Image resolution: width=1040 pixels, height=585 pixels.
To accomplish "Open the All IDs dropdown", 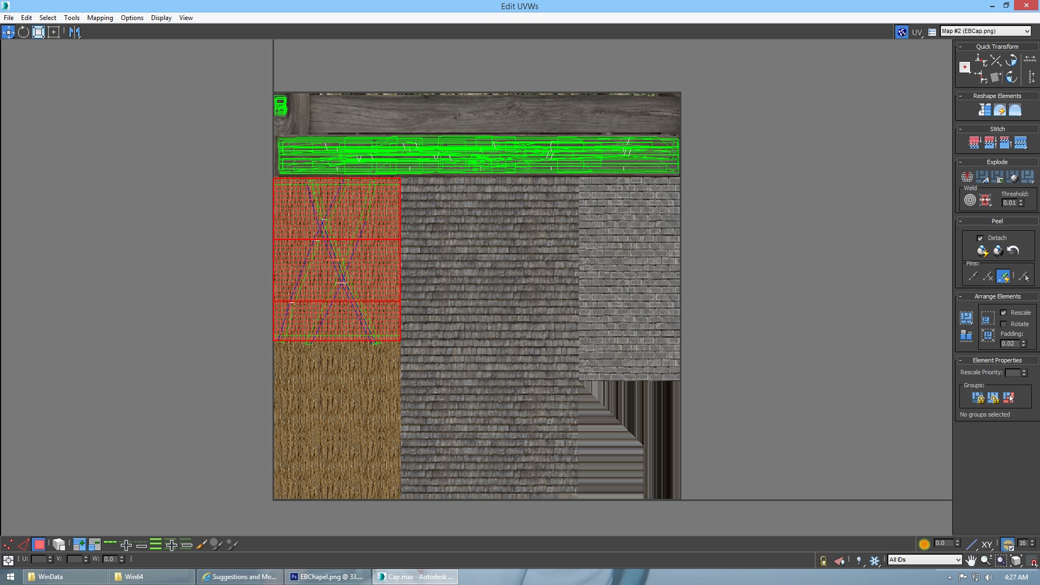I will [924, 560].
